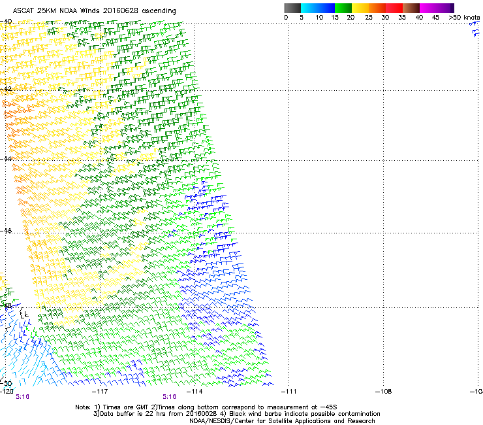Pick the blue 10-15 knots legend swatch
The width and height of the screenshot is (483, 425).
click(326, 8)
